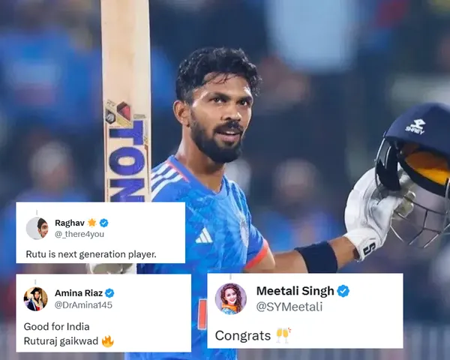Open the @SYMeetali profile handle
The height and width of the screenshot is (360, 450).
[x=289, y=307]
